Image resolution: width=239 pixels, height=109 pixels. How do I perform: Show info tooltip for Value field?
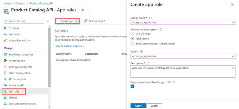pos(141,52)
